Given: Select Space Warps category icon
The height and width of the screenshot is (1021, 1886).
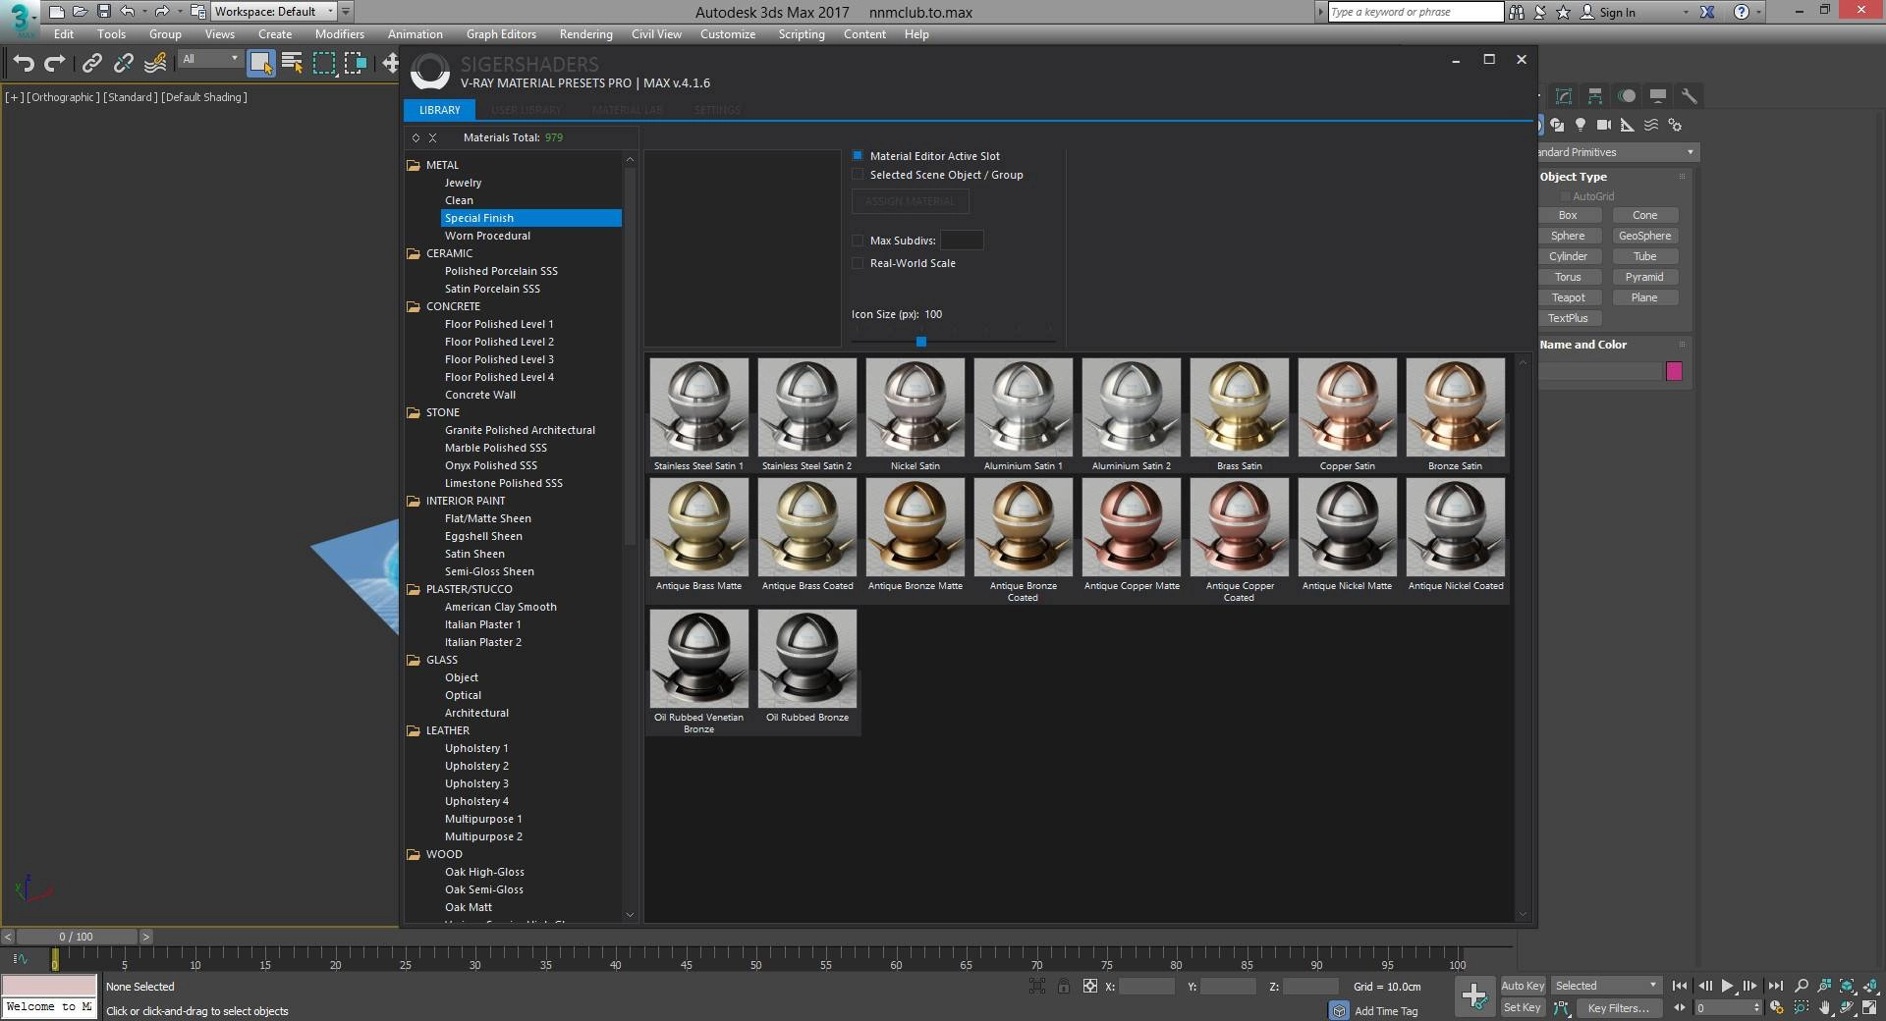Looking at the screenshot, I should pos(1651,125).
